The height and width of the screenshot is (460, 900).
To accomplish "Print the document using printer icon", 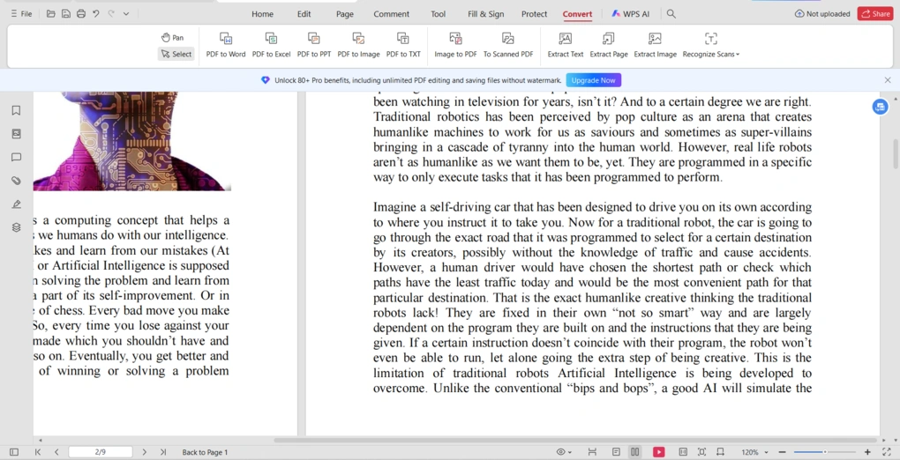I will tap(81, 14).
